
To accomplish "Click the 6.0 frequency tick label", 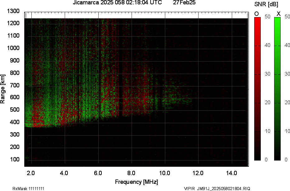I will (98, 173).
